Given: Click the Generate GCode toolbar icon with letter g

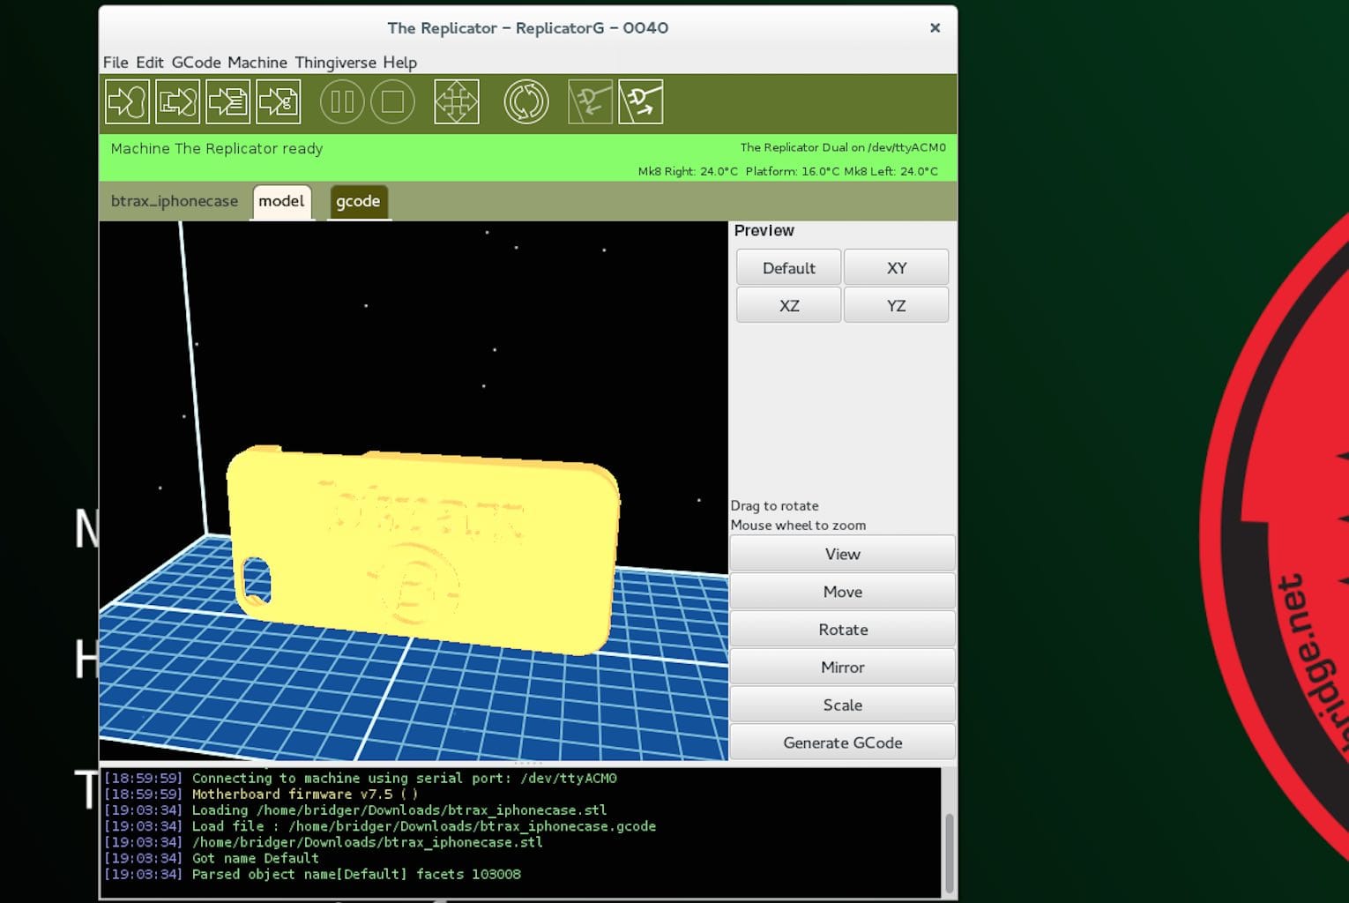Looking at the screenshot, I should [278, 102].
